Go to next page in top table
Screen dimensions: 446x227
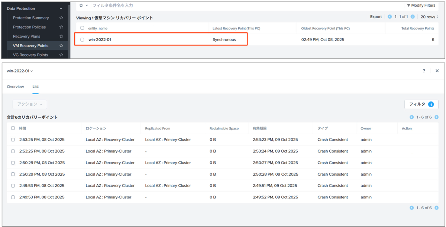click(413, 17)
